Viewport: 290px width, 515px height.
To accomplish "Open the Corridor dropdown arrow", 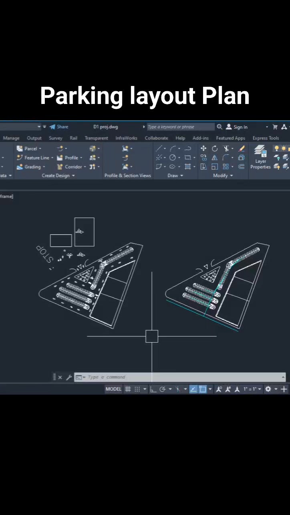I will [x=85, y=167].
